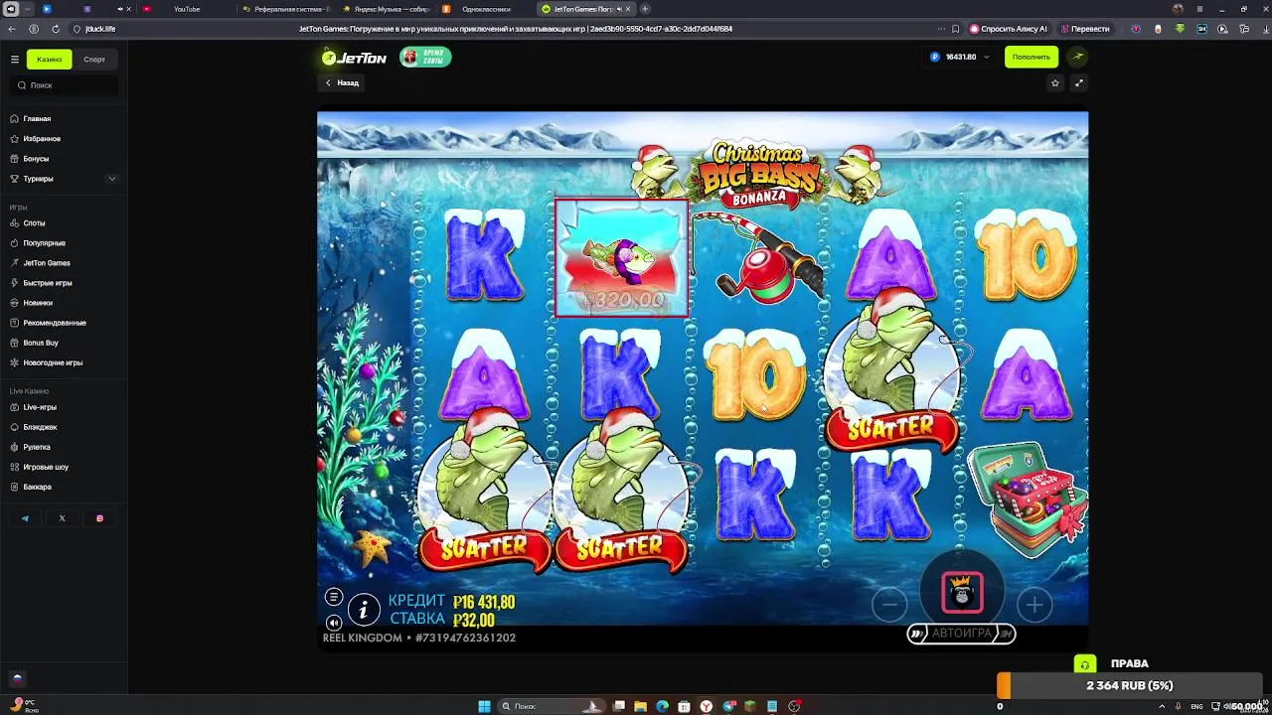Click the browser back arrow
This screenshot has width=1272, height=715.
[x=12, y=29]
